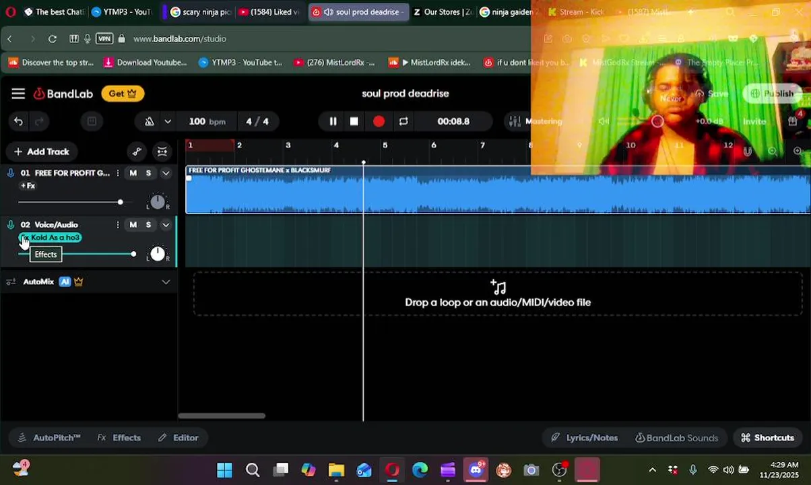
Task: Click timeline ruler bar 6
Action: [433, 145]
